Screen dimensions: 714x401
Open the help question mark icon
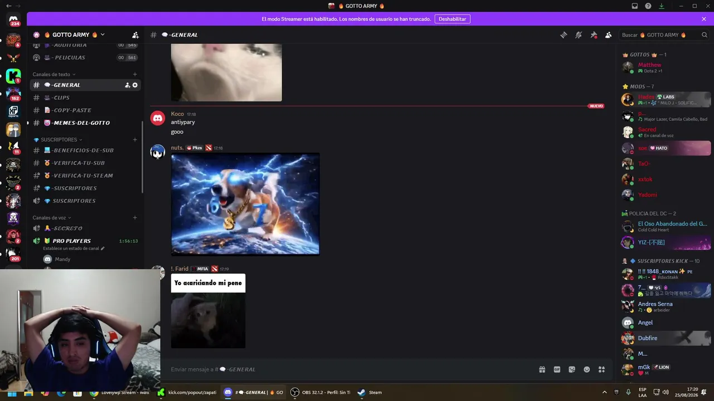tap(648, 6)
